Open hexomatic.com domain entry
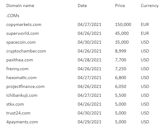 pos(21,78)
